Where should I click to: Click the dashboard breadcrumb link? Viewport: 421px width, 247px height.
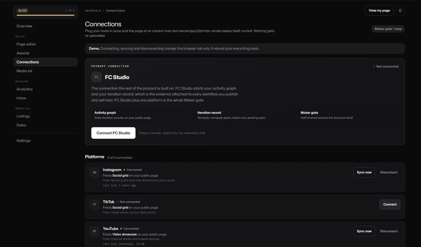tap(93, 11)
